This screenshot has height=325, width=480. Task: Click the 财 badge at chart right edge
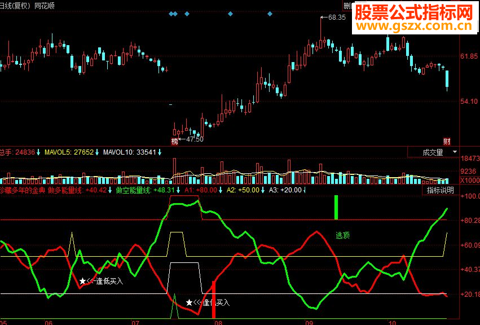click(447, 141)
